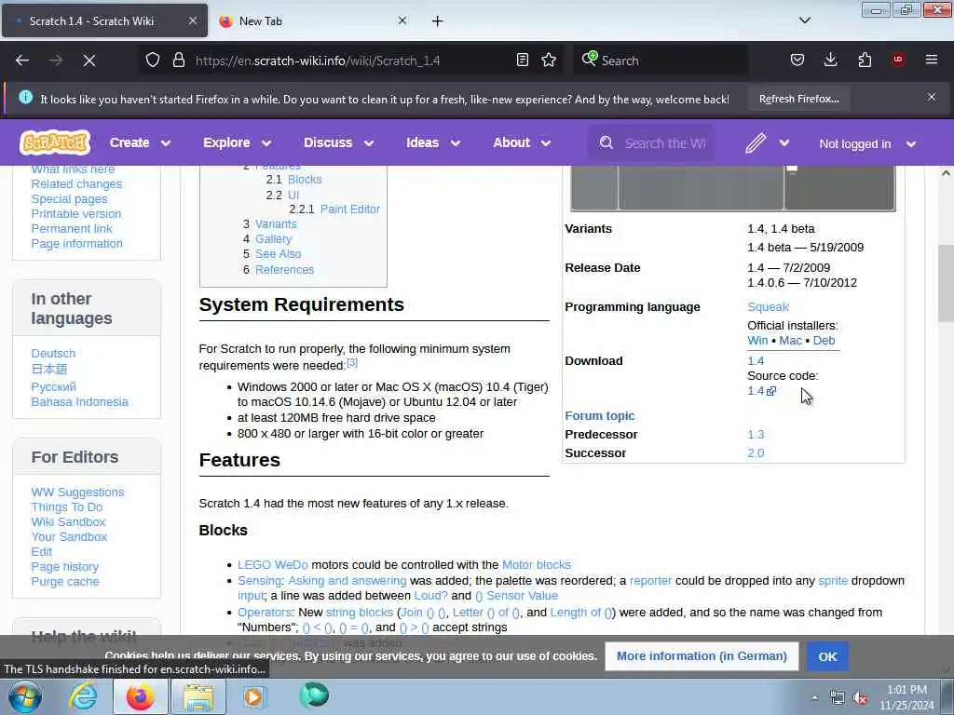Open the Squeak programming language link
Image resolution: width=954 pixels, height=715 pixels.
click(x=768, y=307)
